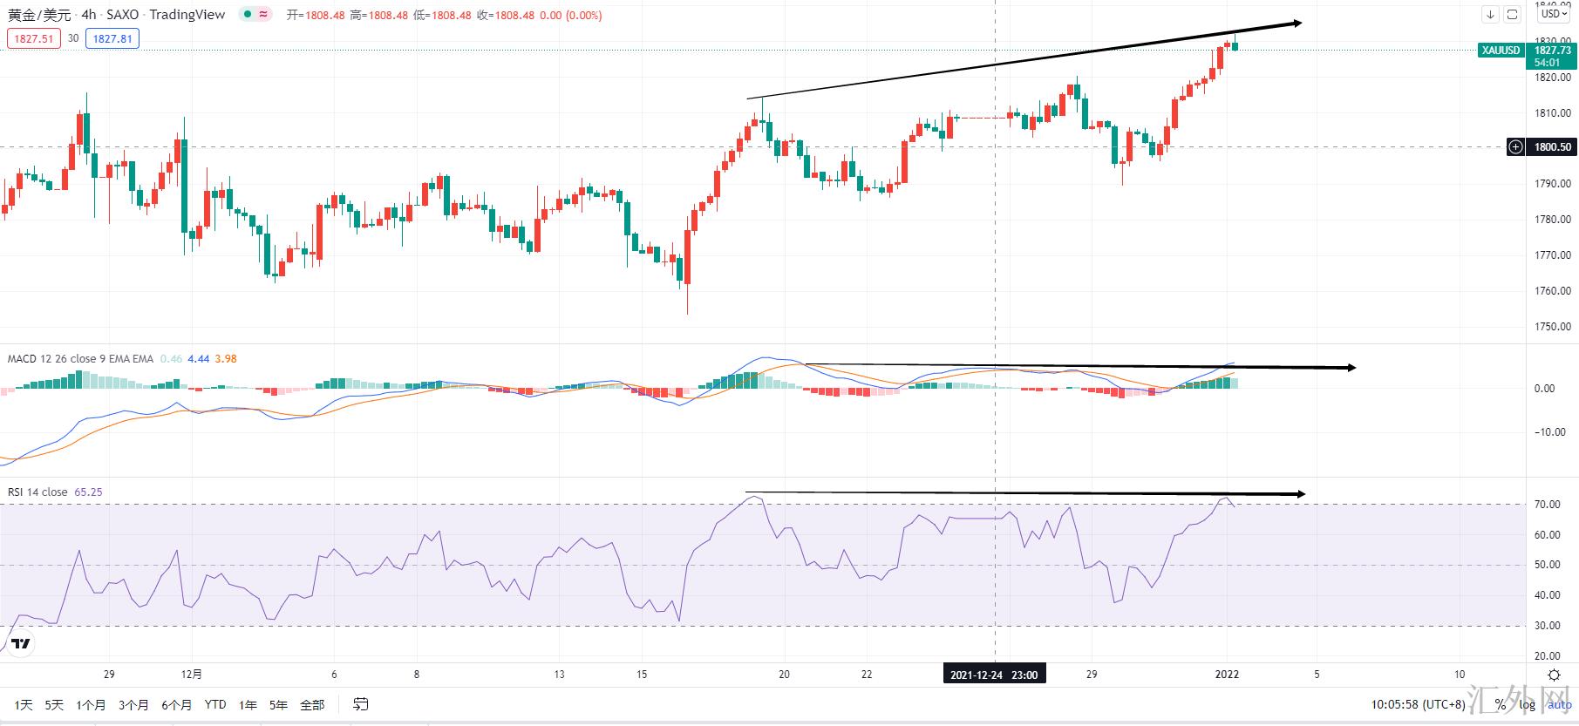Viewport: 1579px width, 726px height.
Task: Expand the MACD indicator legend
Action: pyautogui.click(x=80, y=358)
